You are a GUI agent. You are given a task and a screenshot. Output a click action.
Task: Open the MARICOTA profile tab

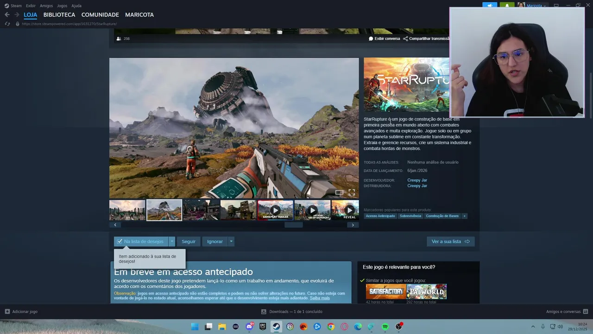pyautogui.click(x=139, y=15)
